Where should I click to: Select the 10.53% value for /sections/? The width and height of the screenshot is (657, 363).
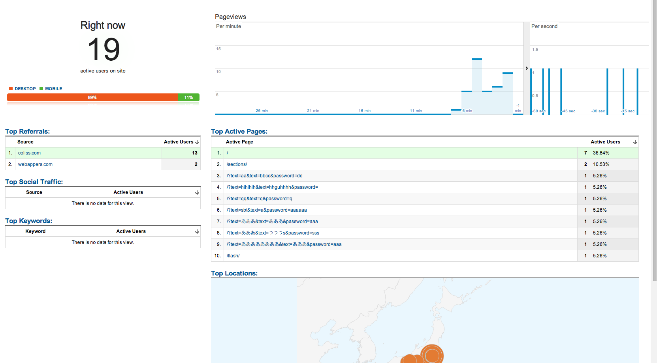point(601,164)
